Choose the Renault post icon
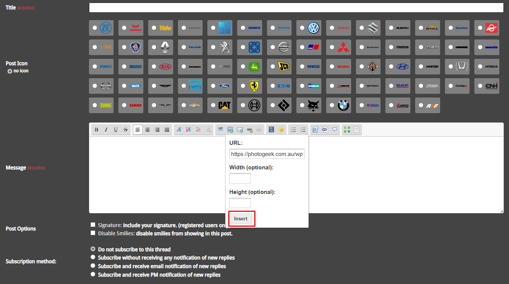This screenshot has width=509, height=284. point(154,47)
